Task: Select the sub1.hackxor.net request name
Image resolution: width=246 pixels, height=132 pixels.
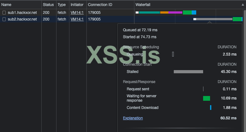Action: [x=22, y=13]
